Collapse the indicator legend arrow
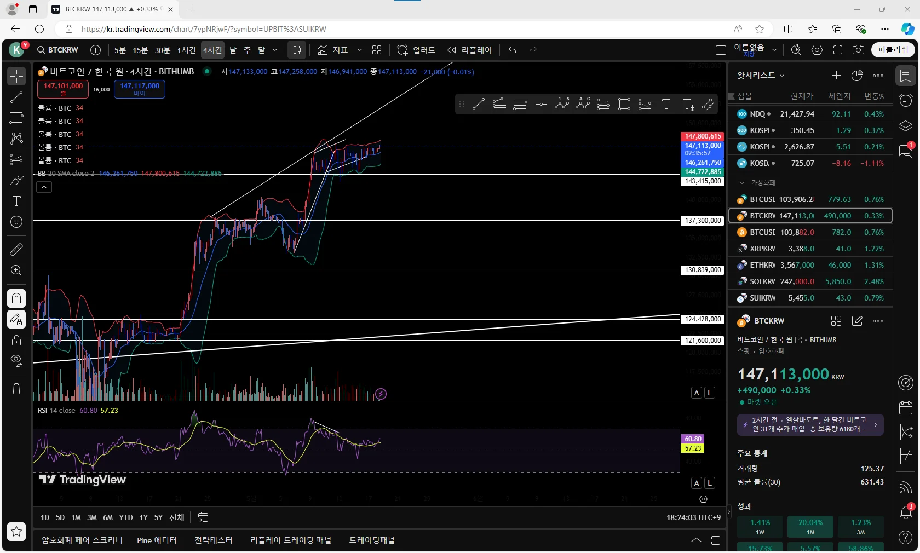 pyautogui.click(x=44, y=187)
